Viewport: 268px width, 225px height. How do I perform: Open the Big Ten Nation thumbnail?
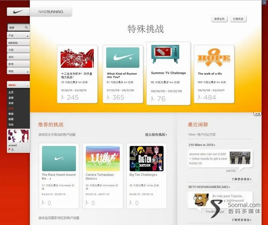pyautogui.click(x=146, y=159)
